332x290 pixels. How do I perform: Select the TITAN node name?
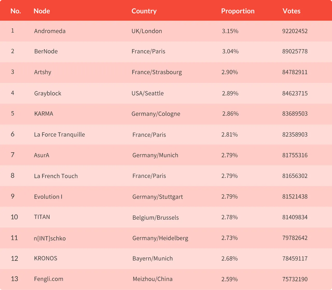42,217
